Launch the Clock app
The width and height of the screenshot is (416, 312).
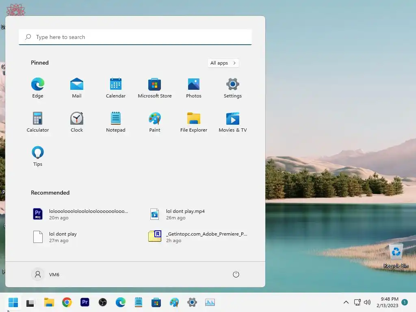[x=77, y=122]
